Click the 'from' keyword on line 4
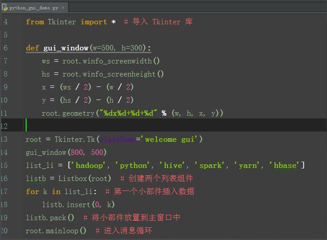Viewport: 327px width, 240px height. [35, 22]
